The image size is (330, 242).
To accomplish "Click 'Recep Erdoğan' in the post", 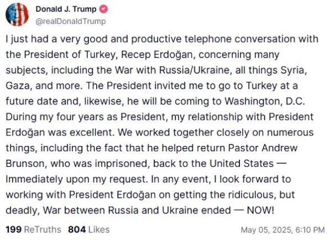I will (x=157, y=55).
